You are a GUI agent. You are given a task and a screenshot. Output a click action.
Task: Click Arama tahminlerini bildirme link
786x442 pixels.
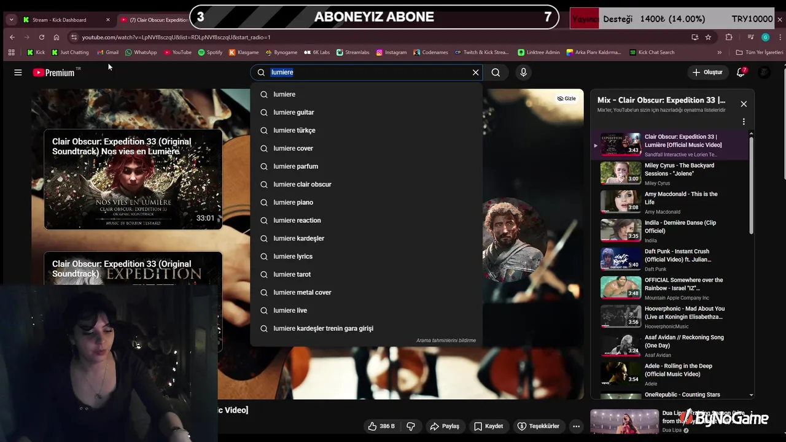(x=446, y=340)
